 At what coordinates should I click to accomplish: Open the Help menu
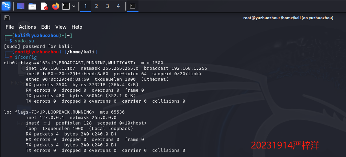pyautogui.click(x=77, y=27)
